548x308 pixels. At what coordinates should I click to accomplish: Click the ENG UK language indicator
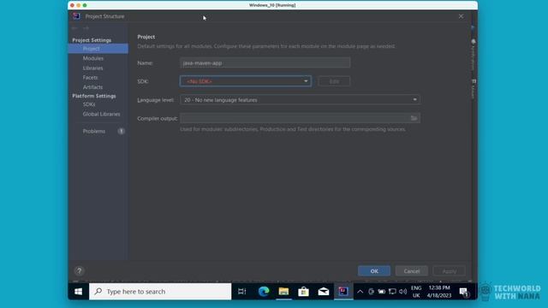416,292
